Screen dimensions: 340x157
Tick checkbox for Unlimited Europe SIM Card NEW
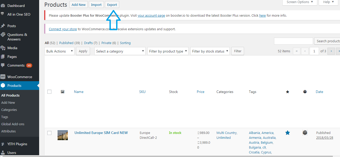pyautogui.click(x=49, y=133)
